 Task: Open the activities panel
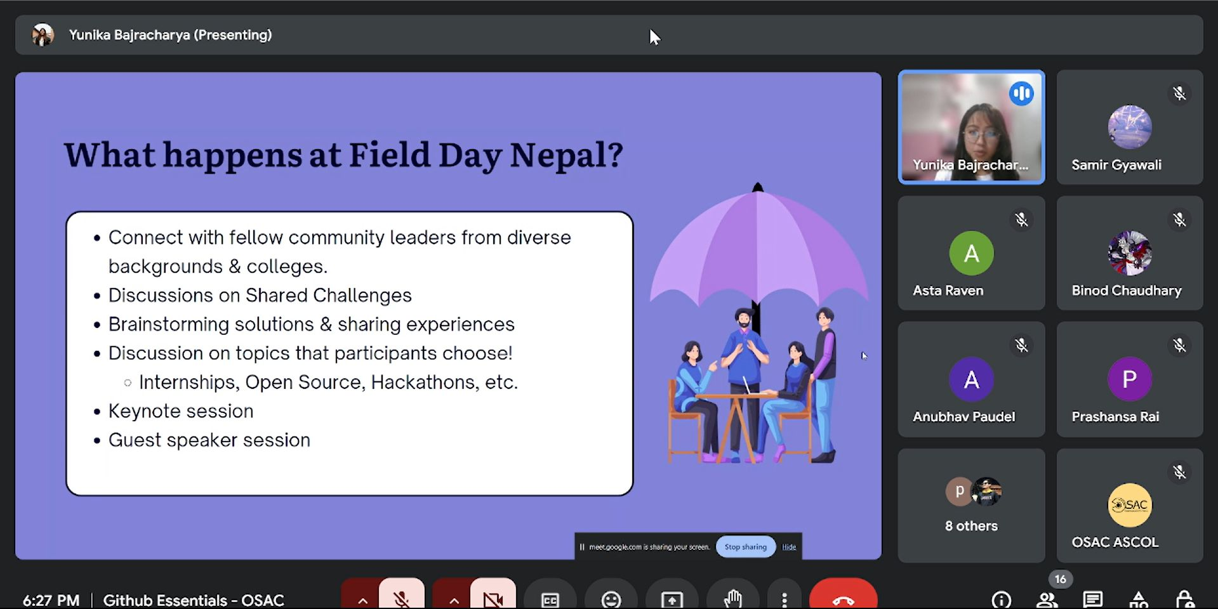click(x=1139, y=599)
